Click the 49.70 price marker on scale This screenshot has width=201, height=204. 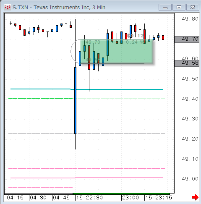[x=187, y=39]
